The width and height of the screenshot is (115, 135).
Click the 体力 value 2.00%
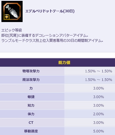(x=99, y=114)
